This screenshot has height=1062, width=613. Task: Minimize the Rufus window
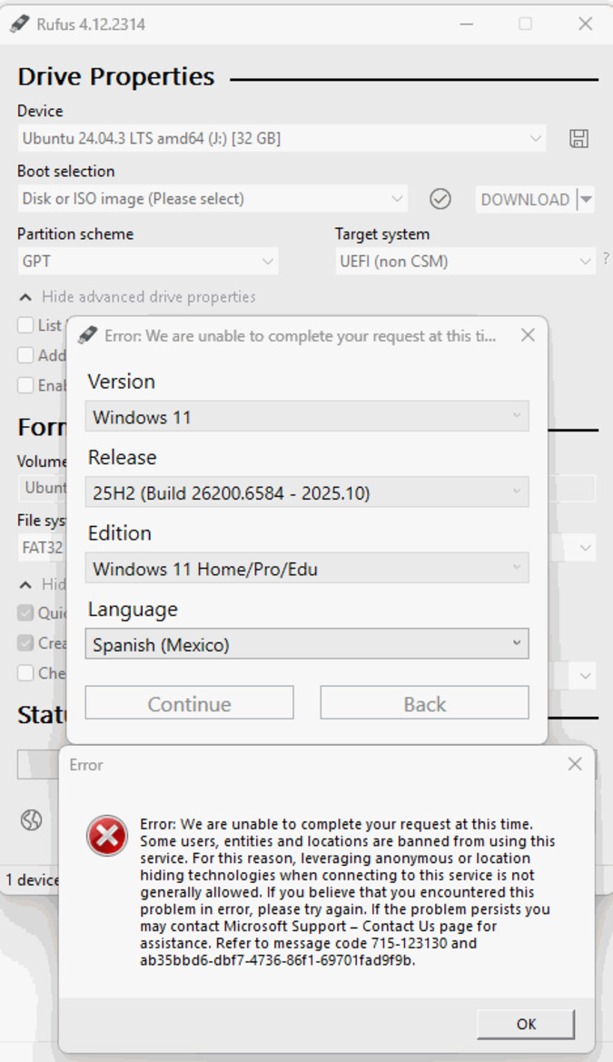coord(466,24)
